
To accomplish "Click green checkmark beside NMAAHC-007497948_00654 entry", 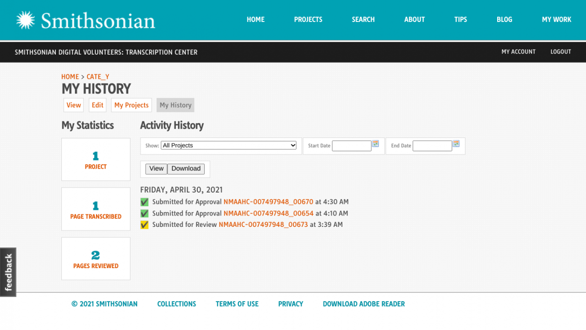I will click(144, 214).
